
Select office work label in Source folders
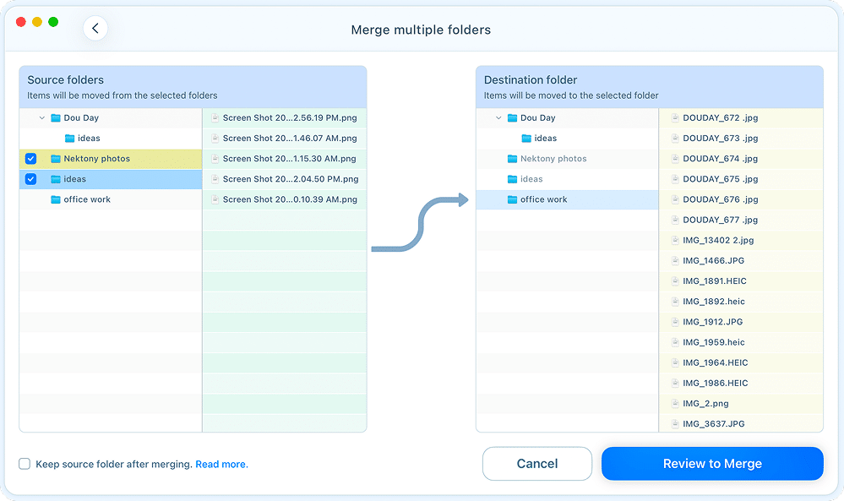pyautogui.click(x=87, y=199)
